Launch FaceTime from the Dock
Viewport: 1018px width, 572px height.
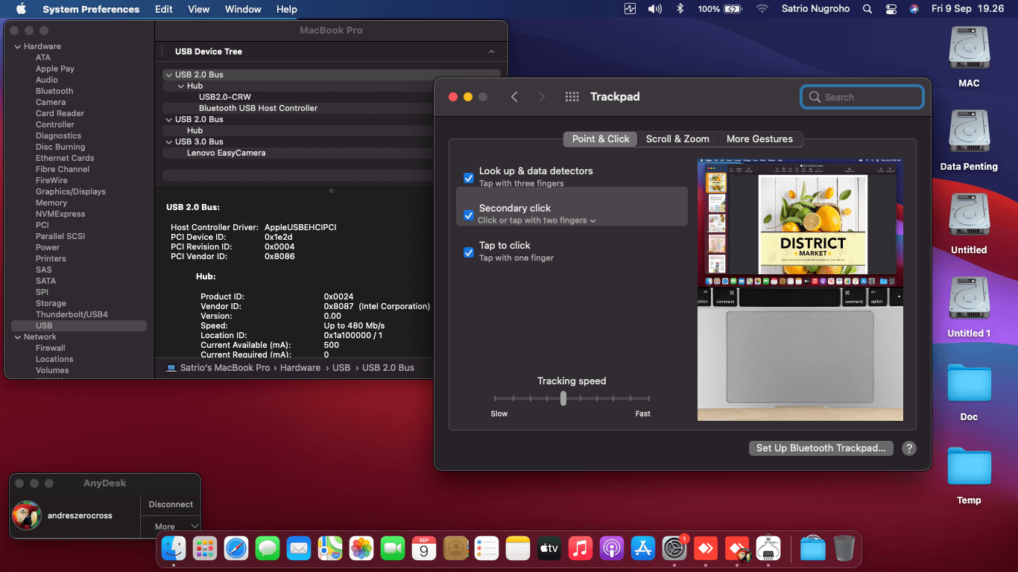tap(393, 549)
